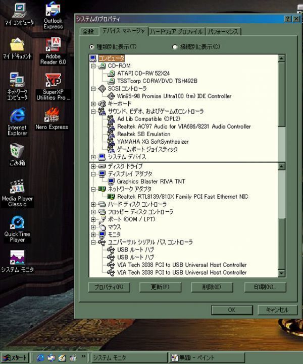The height and width of the screenshot is (364, 303).
Task: Expand the ポート (COM / LPT) tree node
Action: tap(93, 219)
